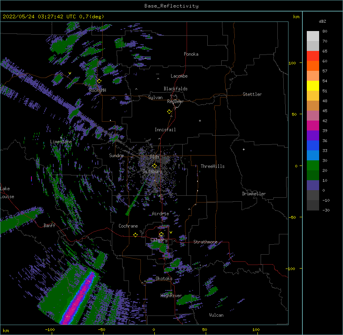Screen dimensions: 343x335
Task: Click the yellow V marker east of Calgary
Action: pyautogui.click(x=171, y=232)
